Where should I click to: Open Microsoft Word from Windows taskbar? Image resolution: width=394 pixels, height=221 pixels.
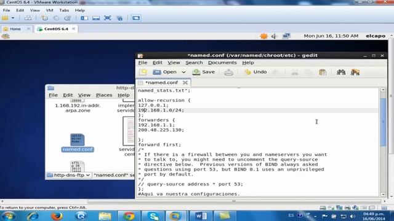[x=201, y=215]
